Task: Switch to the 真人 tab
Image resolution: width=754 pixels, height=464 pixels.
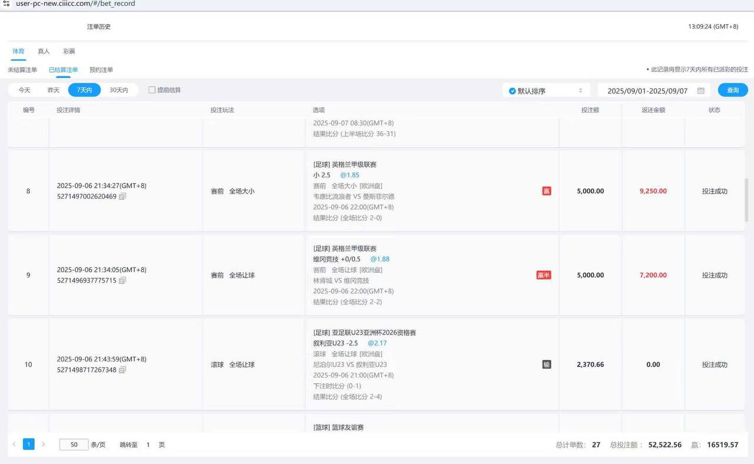Action: pos(43,51)
